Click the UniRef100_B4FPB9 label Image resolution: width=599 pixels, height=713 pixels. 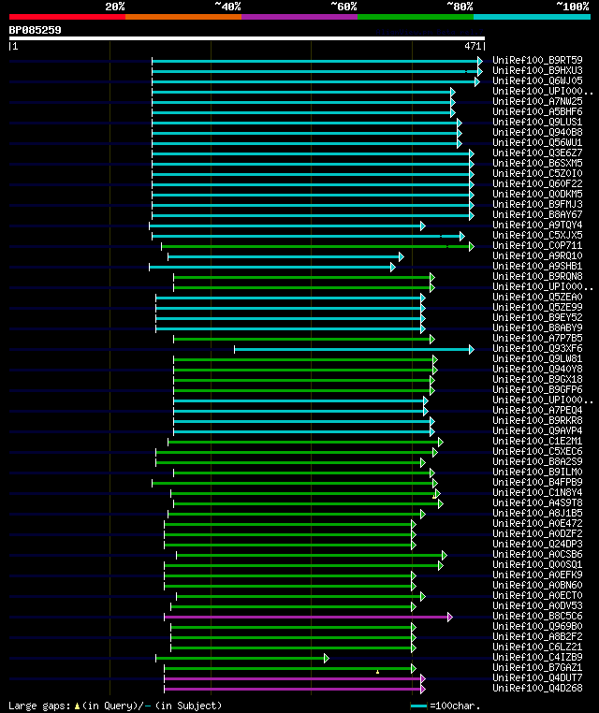click(x=537, y=483)
